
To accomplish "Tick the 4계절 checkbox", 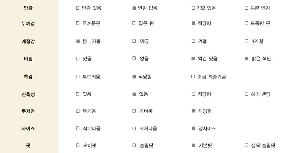I will (247, 41).
